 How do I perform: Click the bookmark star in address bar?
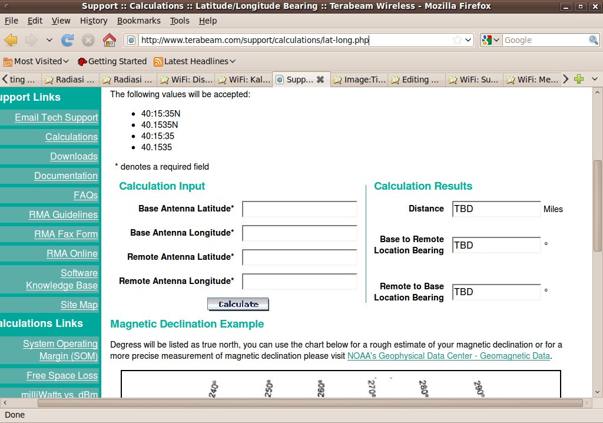click(x=458, y=40)
